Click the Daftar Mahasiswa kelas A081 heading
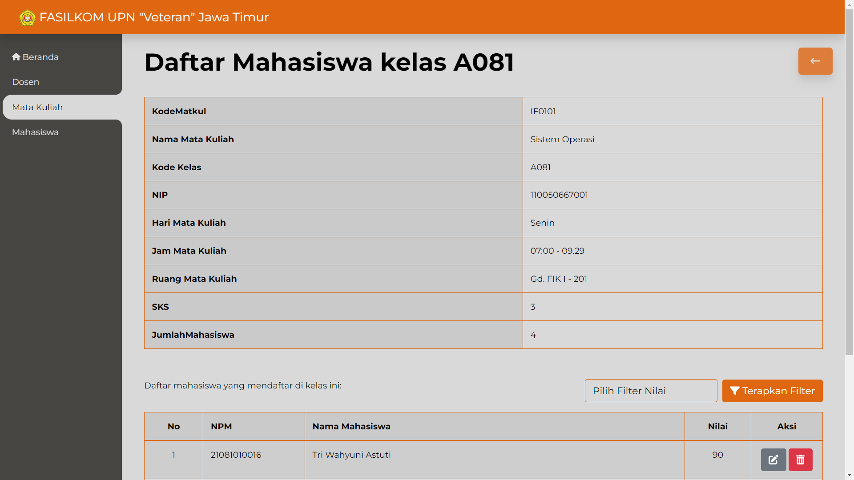This screenshot has width=854, height=480. click(329, 62)
